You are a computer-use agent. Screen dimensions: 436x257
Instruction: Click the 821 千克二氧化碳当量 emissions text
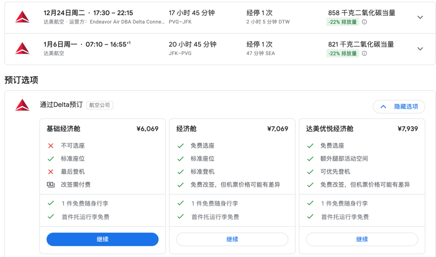pos(361,44)
